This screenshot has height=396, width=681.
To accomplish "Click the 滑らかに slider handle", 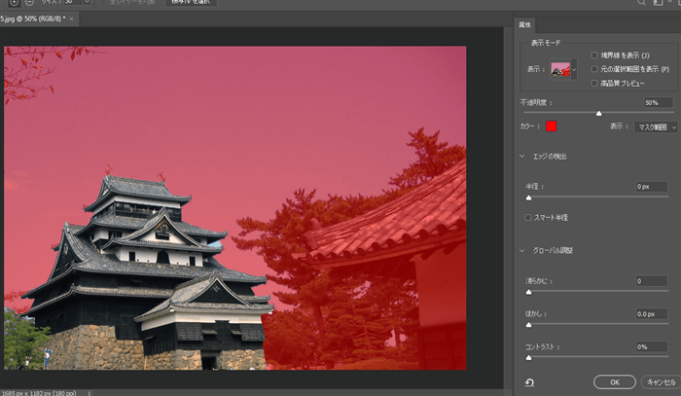I will (528, 292).
